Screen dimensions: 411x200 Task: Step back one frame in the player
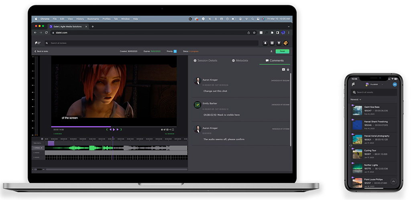pos(111,129)
